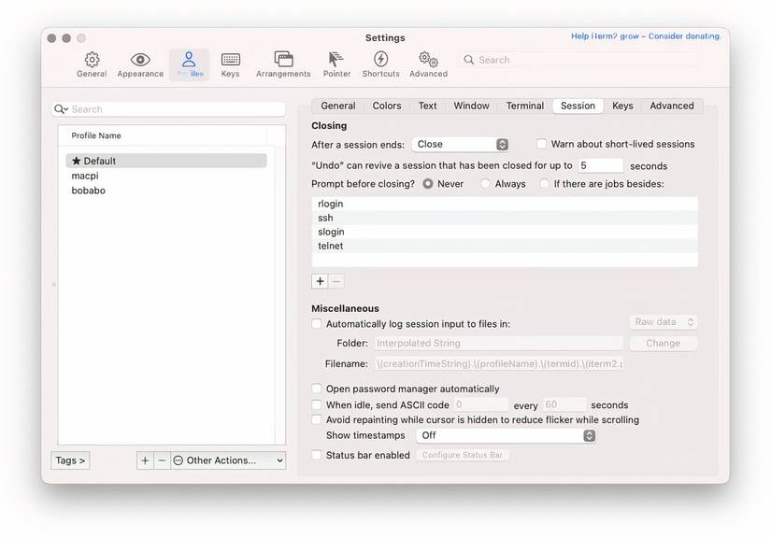Open the After a session ends dropdown

pos(461,143)
